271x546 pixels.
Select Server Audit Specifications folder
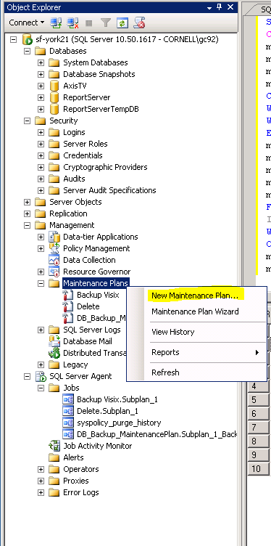coord(109,190)
